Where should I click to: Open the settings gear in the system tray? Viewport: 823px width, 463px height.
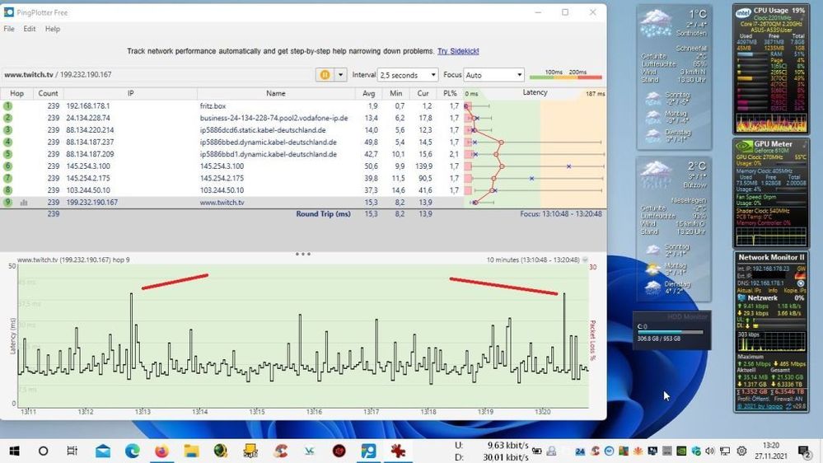741,451
